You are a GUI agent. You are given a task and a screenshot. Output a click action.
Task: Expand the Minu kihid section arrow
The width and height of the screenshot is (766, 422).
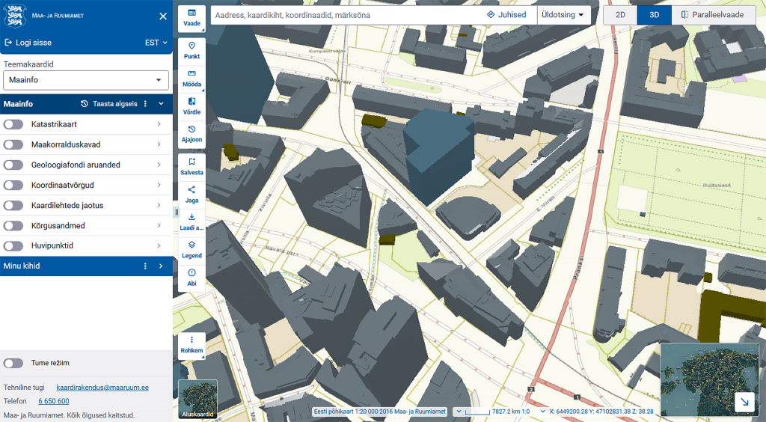(161, 266)
